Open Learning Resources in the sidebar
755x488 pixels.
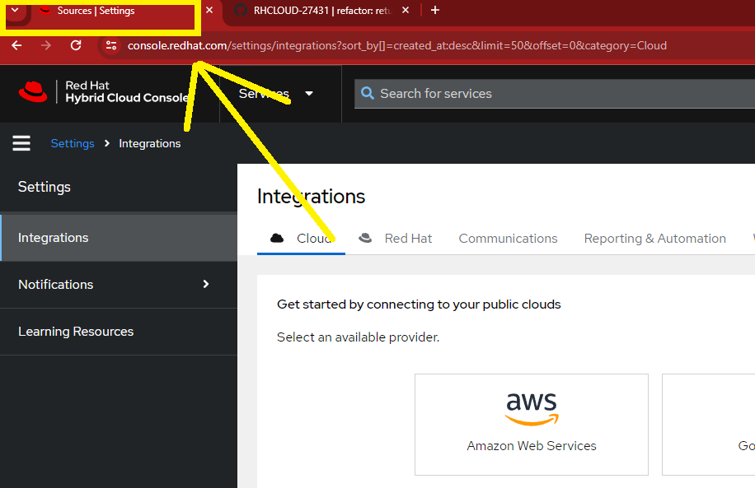click(76, 332)
